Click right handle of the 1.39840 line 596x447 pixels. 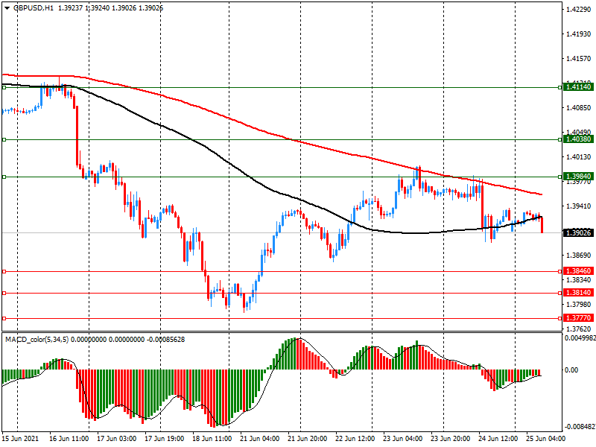click(x=560, y=177)
